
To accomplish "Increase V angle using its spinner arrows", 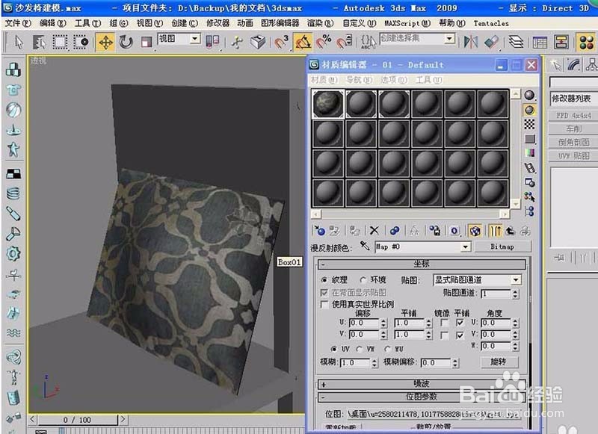I will tap(514, 334).
